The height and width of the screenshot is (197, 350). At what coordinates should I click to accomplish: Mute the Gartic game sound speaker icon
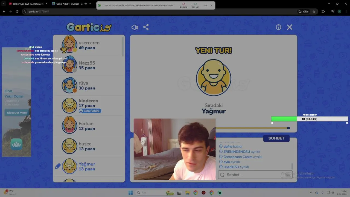pos(135,27)
